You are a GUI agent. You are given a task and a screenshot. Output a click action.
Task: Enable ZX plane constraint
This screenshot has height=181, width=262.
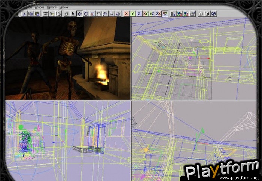point(158,14)
